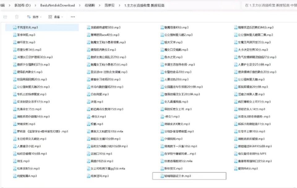Click the share icon in the toolbar
Viewport: 297px width, 188px height.
(x=5, y=17)
